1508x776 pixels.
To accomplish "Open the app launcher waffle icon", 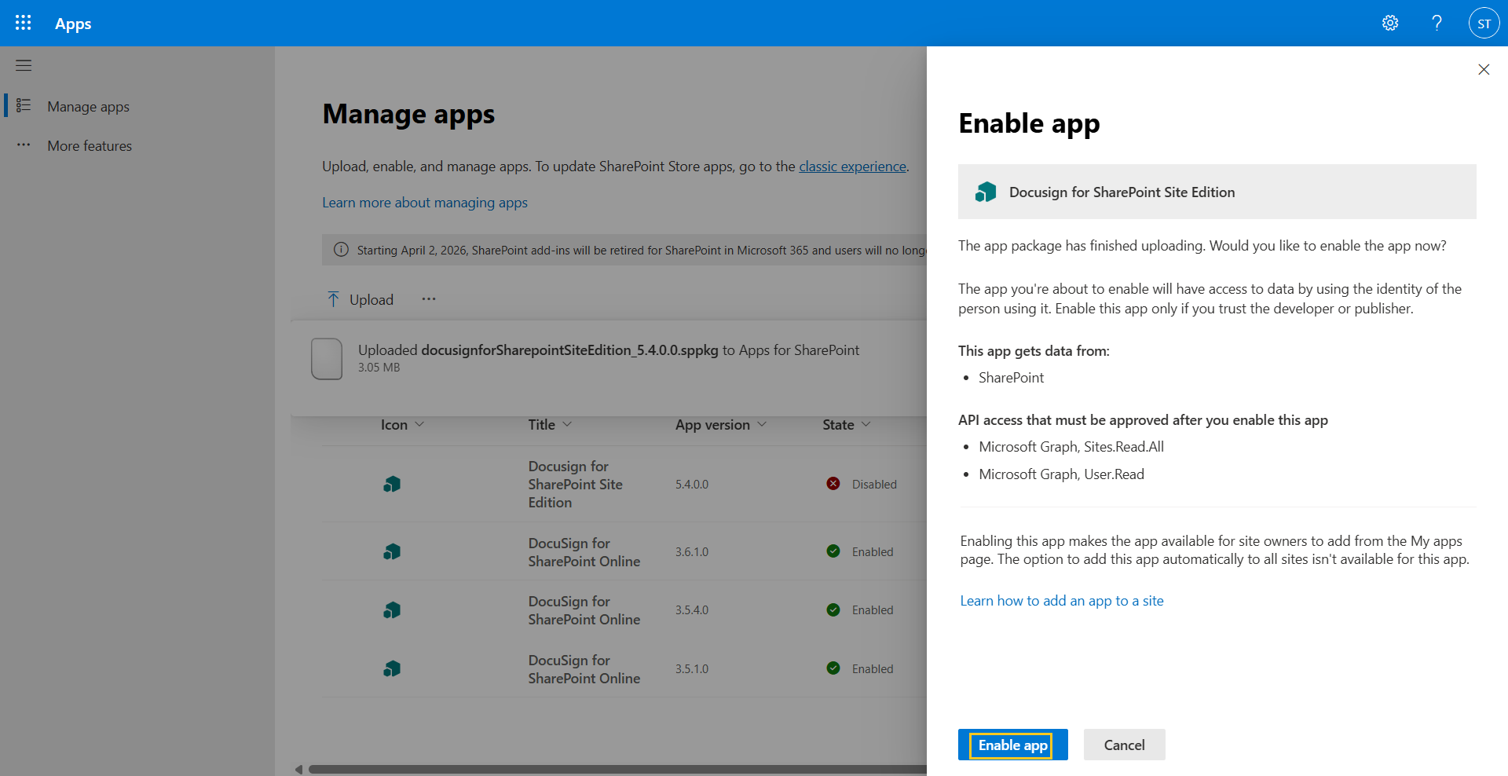I will click(x=24, y=23).
